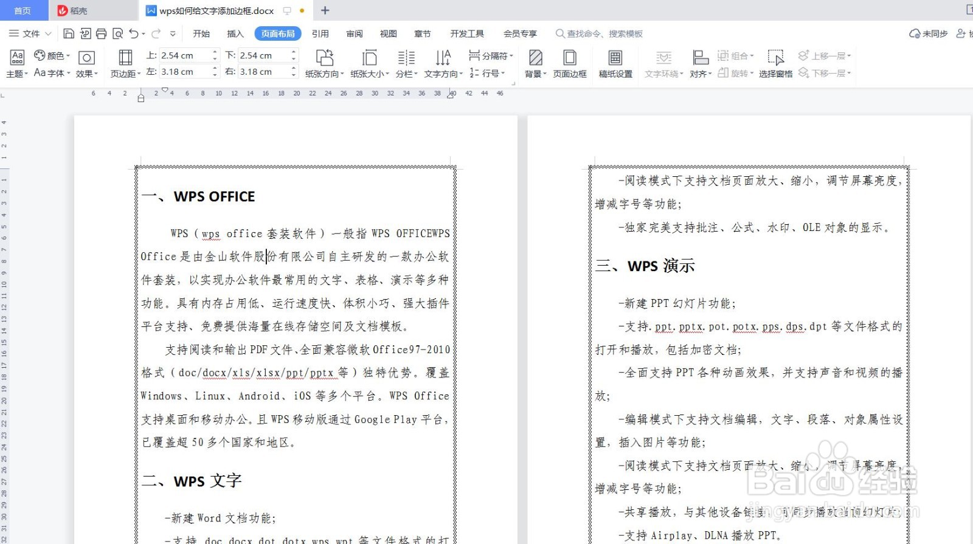The height and width of the screenshot is (544, 973).
Task: Click the top margin (上) input field
Action: [x=185, y=55]
